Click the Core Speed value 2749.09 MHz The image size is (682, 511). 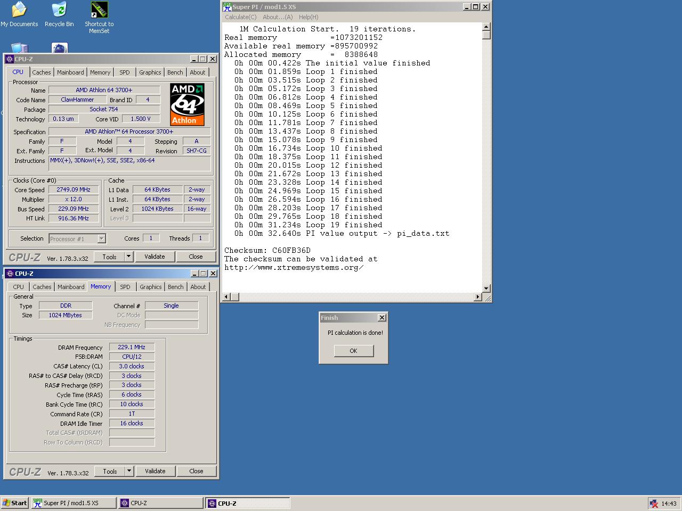click(x=74, y=189)
